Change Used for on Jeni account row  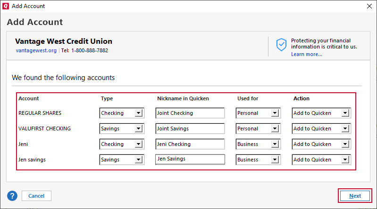(x=275, y=144)
